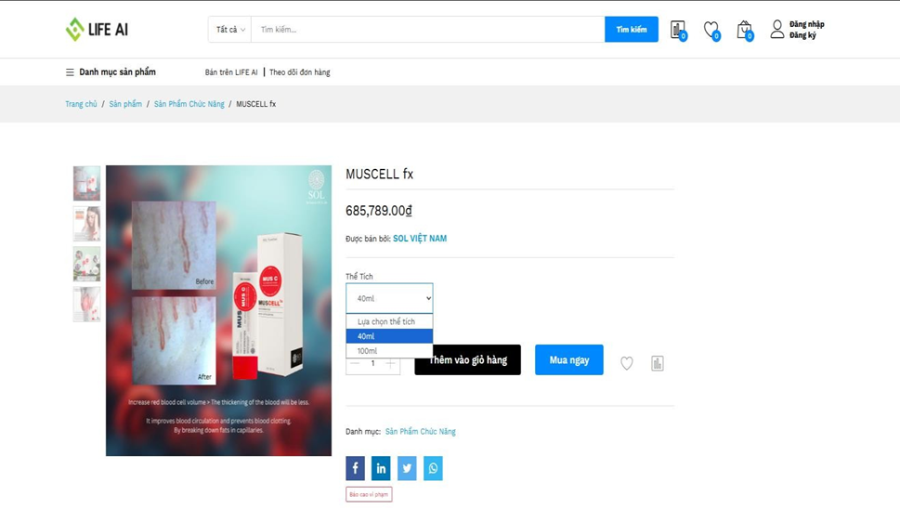Add product to compare beside heart
This screenshot has width=900, height=508.
pos(658,363)
